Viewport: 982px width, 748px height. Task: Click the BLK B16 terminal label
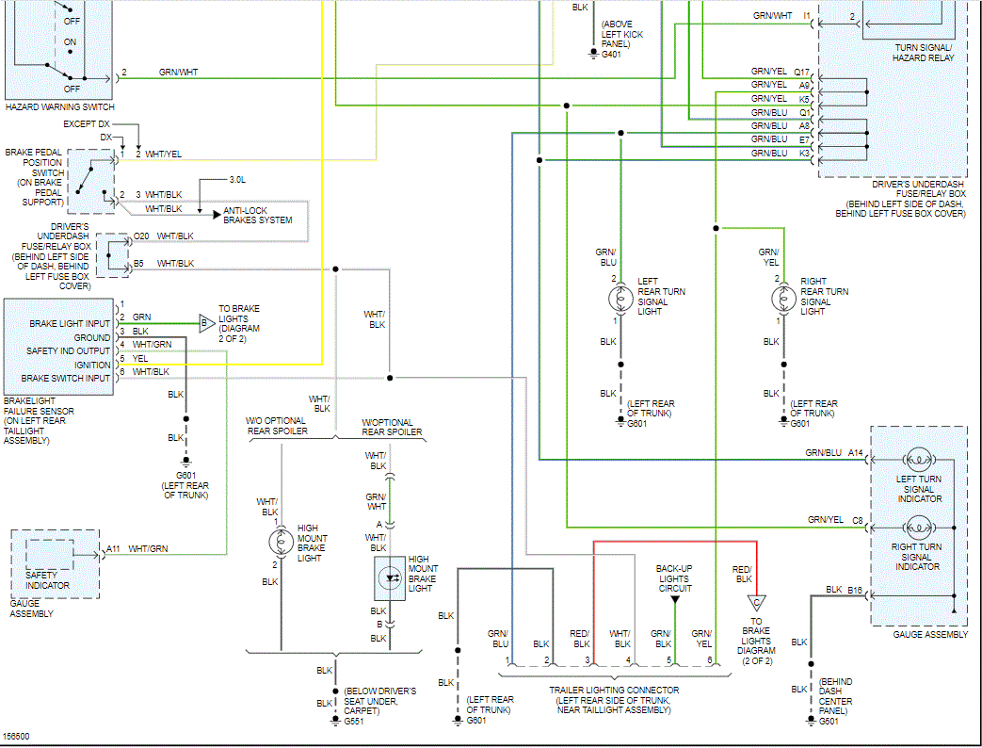click(x=844, y=590)
